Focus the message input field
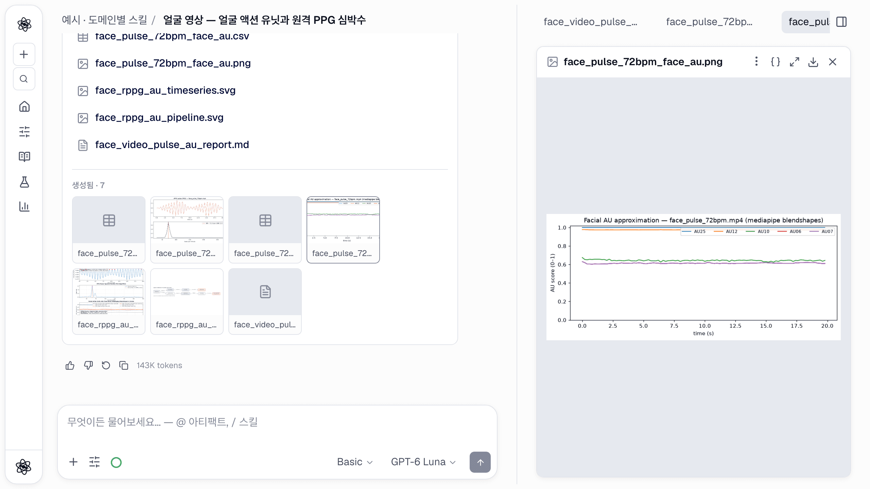Screen dimensions: 870x489 (x=277, y=422)
